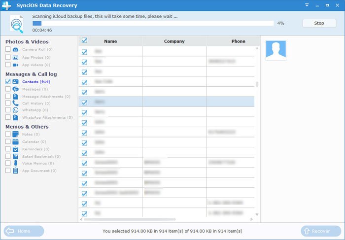Viewport: 345px width, 240px height.
Task: Click the Voice Memos microphone icon
Action: (x=15, y=163)
